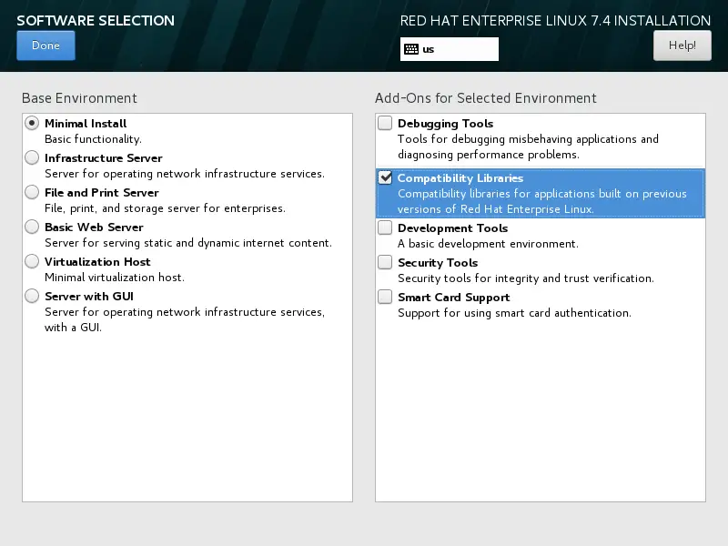Viewport: 728px width, 546px height.
Task: Choose Virtualization Host radio button
Action: (32, 261)
